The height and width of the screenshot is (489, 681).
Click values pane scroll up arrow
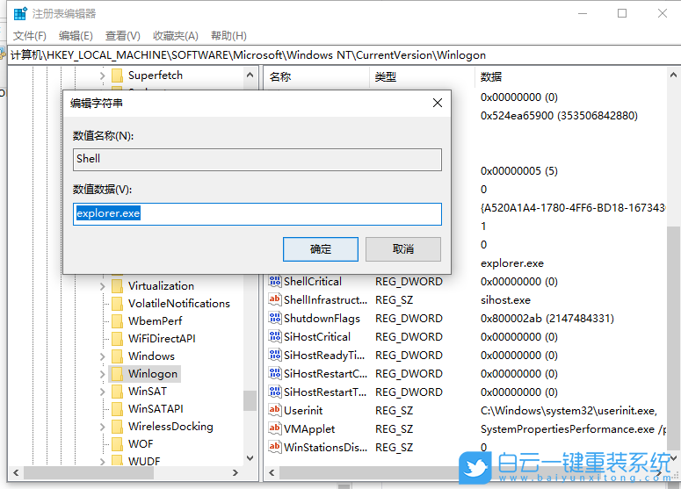(673, 75)
